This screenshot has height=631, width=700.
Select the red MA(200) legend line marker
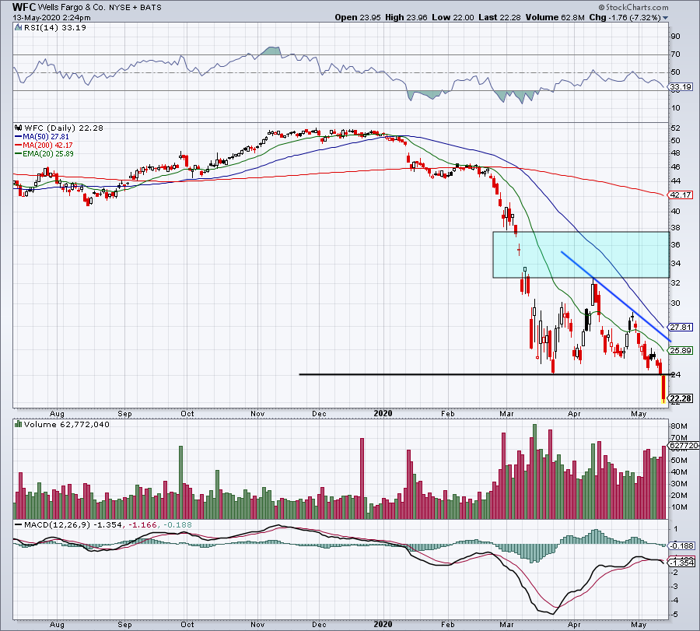[19, 145]
